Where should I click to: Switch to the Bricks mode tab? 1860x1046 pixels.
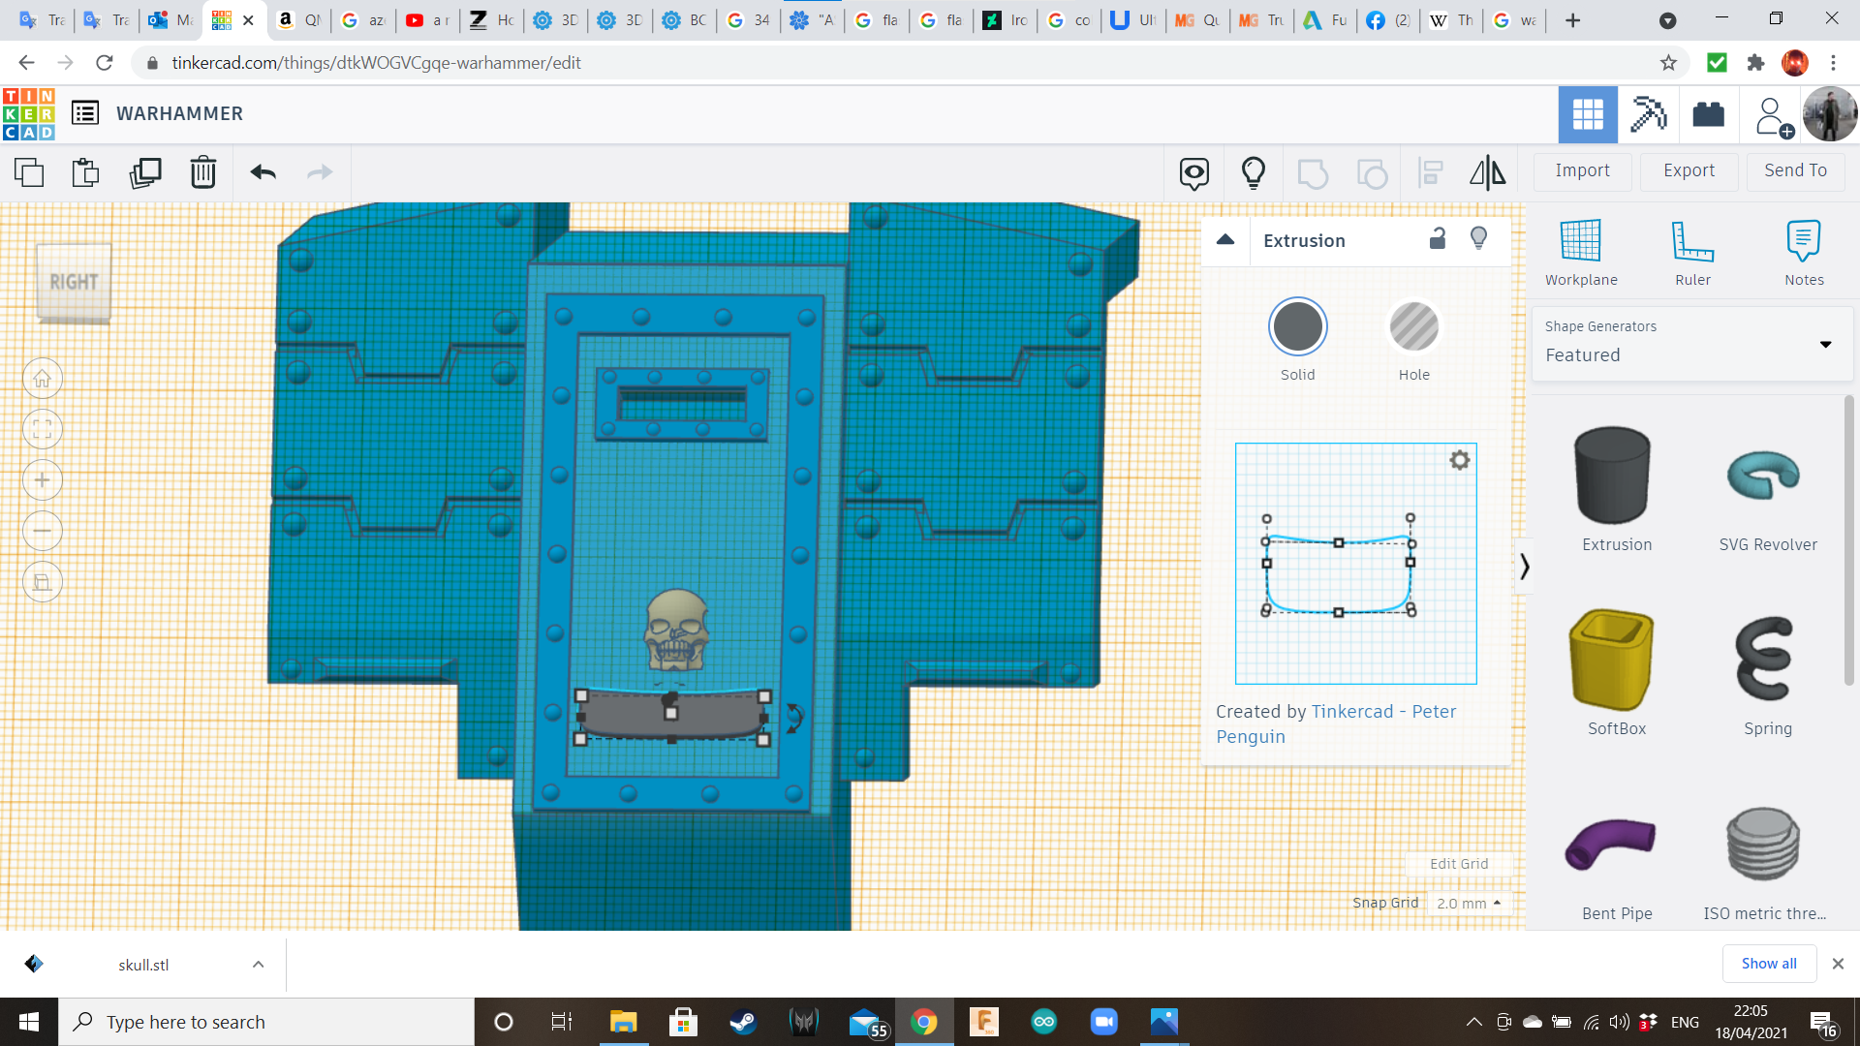point(1708,114)
